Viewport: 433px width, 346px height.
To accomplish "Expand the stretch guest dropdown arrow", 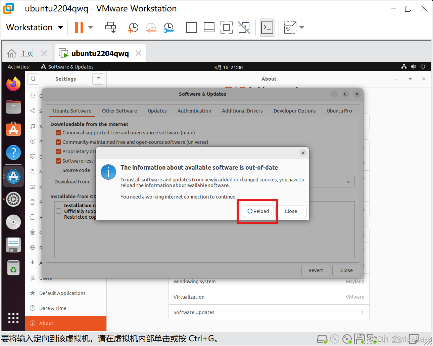I will click(x=302, y=28).
